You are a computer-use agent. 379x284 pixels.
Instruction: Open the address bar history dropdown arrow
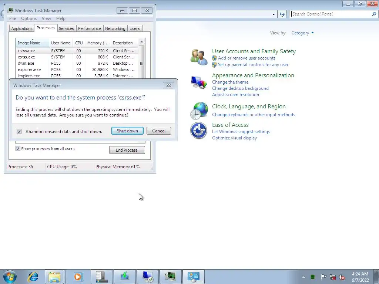[x=274, y=14]
